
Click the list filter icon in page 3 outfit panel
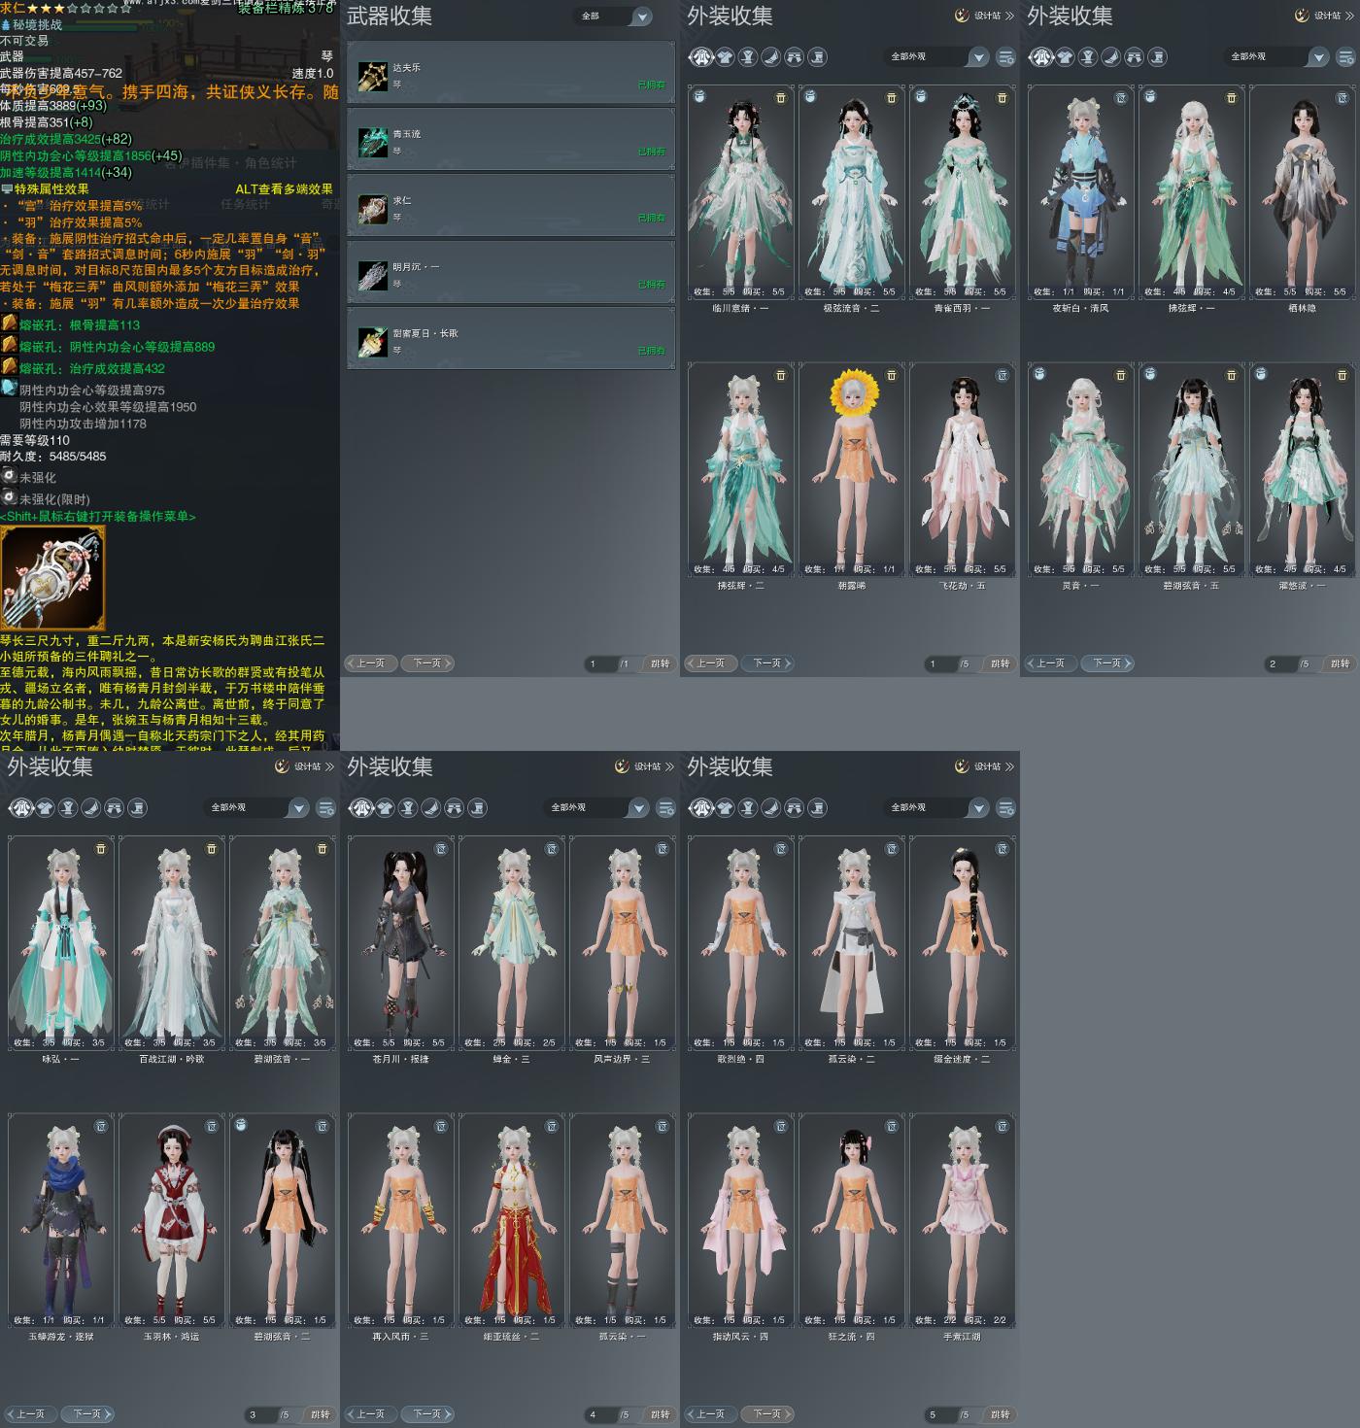tap(325, 808)
